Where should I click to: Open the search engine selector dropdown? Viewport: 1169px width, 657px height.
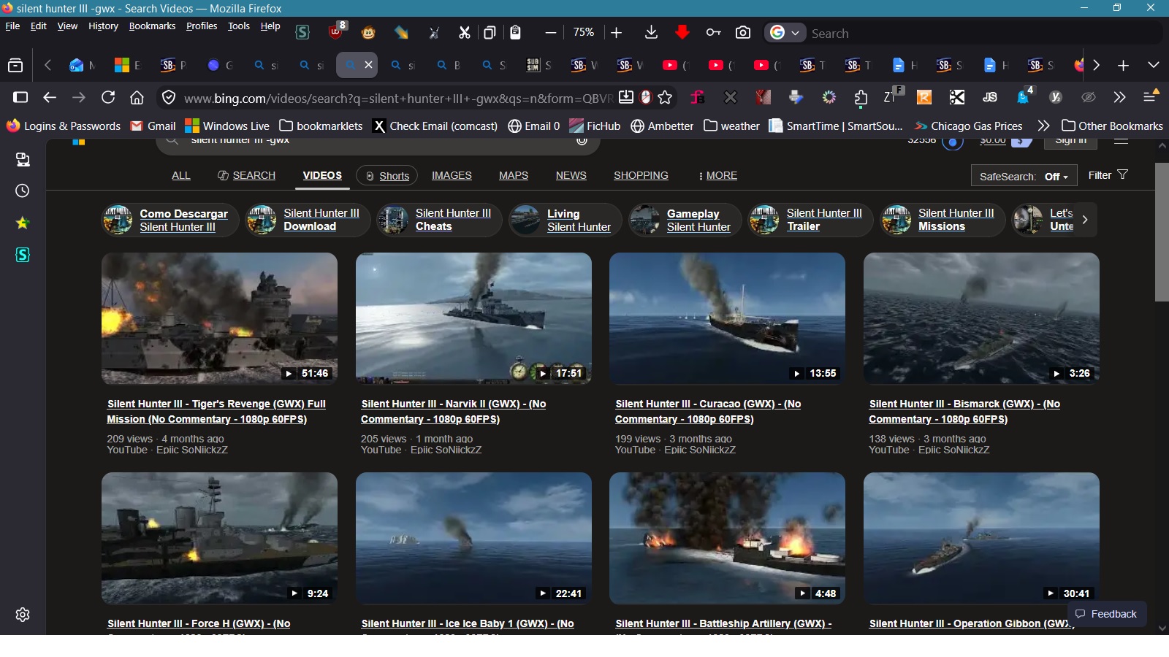click(785, 33)
